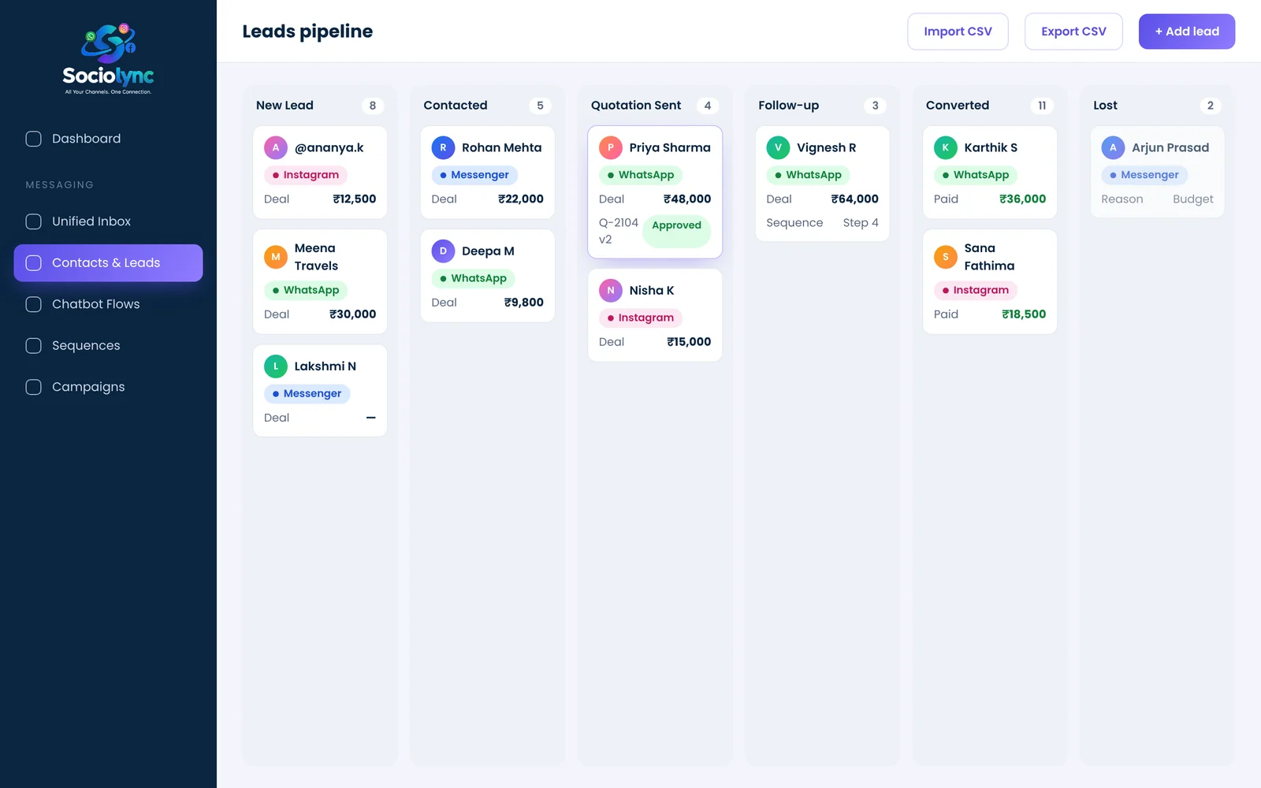Click Vignesh R's green avatar

tap(778, 147)
